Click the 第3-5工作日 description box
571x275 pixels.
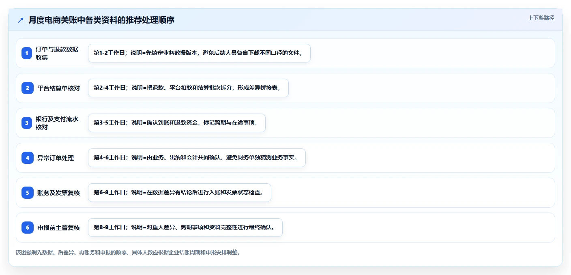point(177,123)
